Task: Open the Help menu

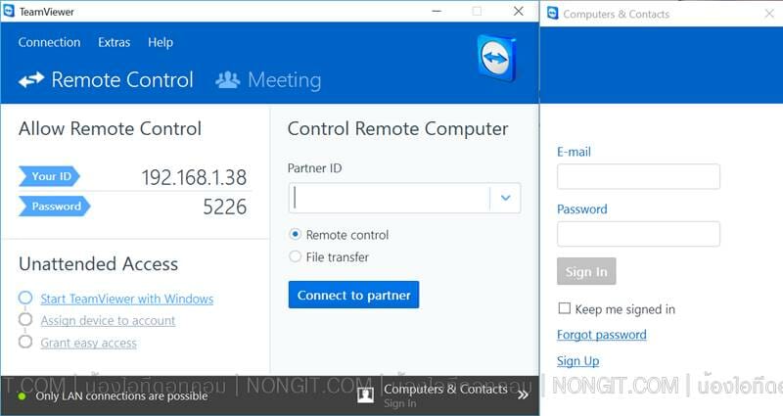Action: pos(161,42)
